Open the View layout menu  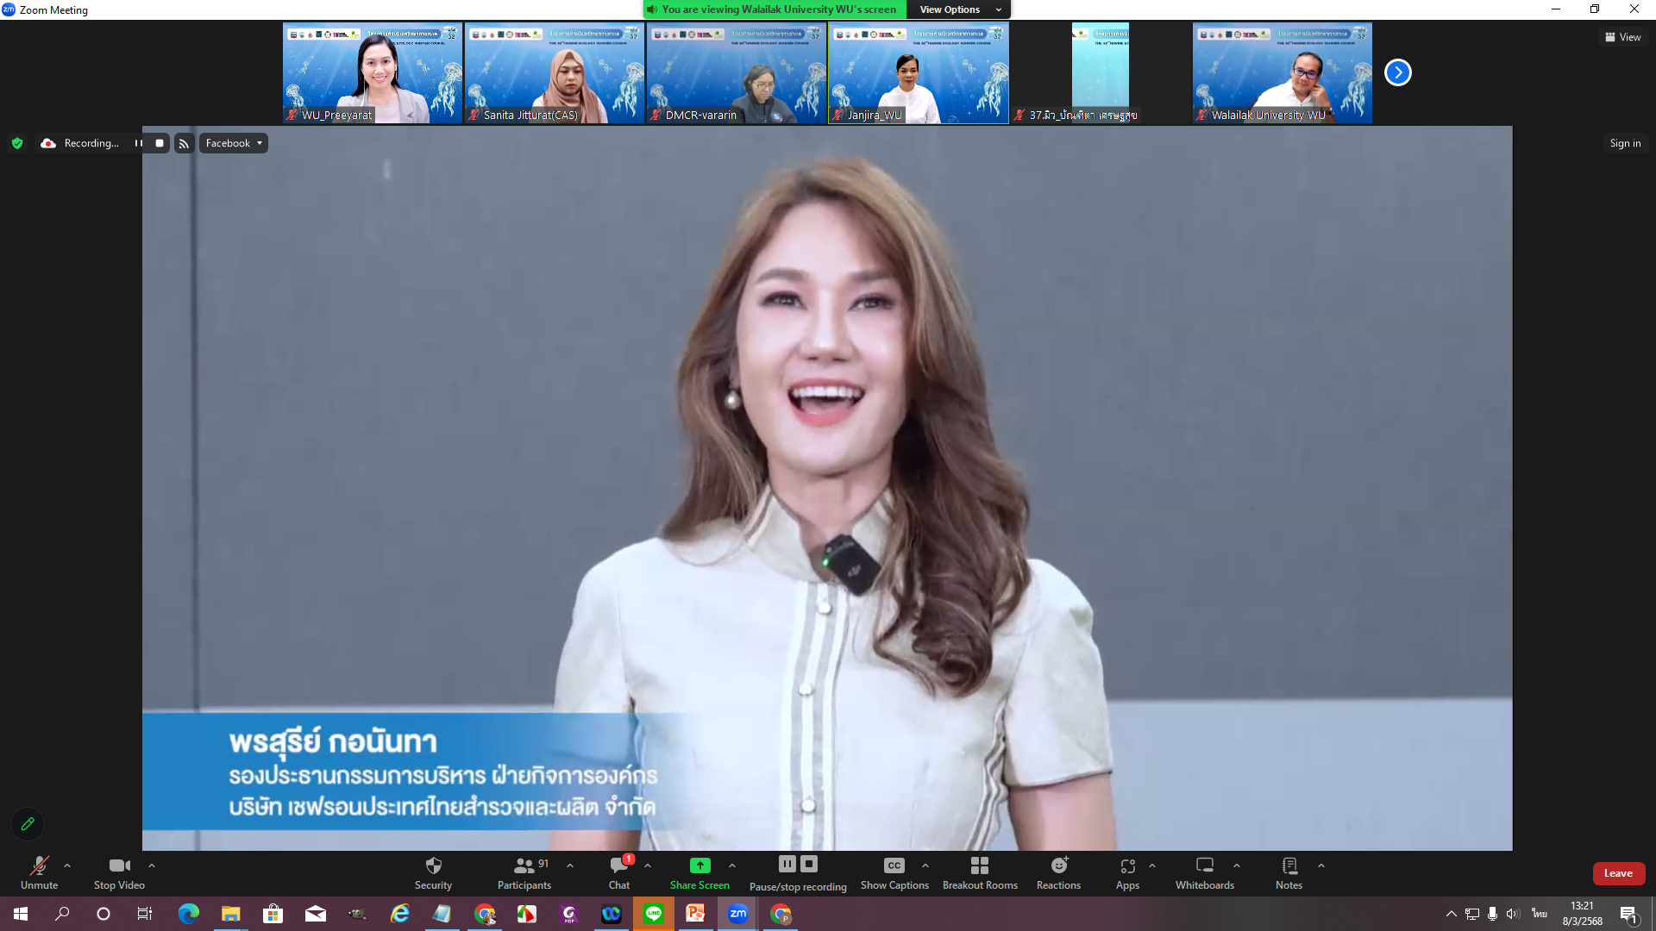click(x=1622, y=37)
